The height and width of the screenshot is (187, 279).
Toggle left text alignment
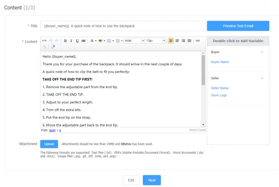(171, 41)
